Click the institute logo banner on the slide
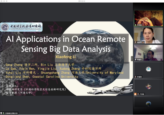 pos(21,27)
